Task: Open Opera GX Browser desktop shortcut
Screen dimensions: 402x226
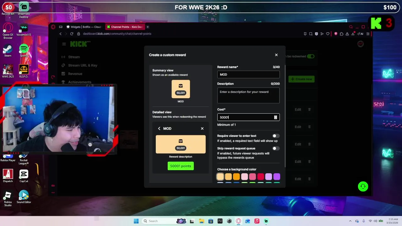Action: [8, 31]
